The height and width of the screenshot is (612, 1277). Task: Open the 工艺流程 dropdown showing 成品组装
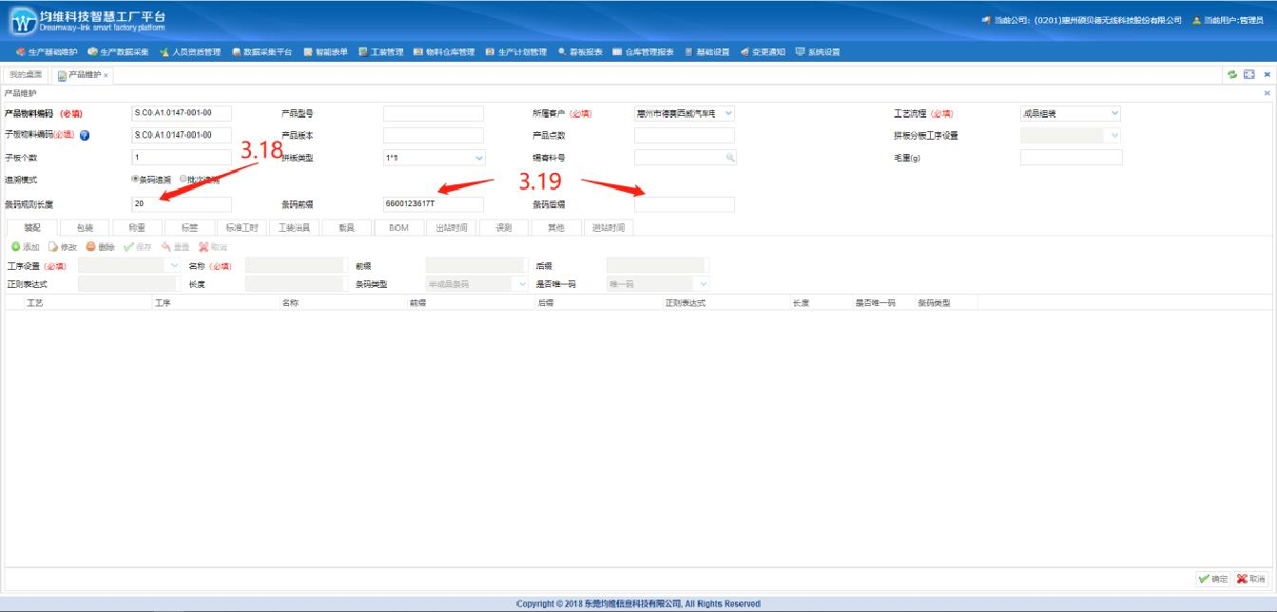(x=1114, y=113)
